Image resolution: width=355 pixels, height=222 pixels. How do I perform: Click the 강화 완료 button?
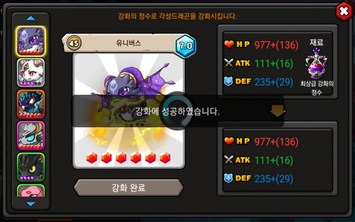[128, 188]
